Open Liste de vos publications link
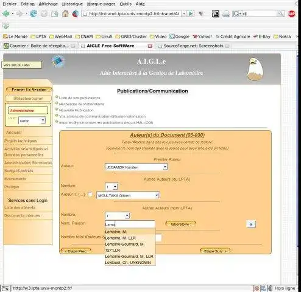Viewport: 301px width, 292px height. [79, 98]
